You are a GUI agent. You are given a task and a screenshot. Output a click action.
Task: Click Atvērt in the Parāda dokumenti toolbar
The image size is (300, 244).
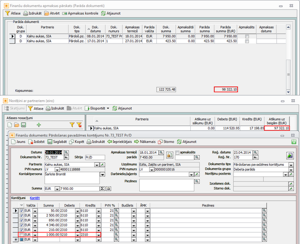point(52,14)
